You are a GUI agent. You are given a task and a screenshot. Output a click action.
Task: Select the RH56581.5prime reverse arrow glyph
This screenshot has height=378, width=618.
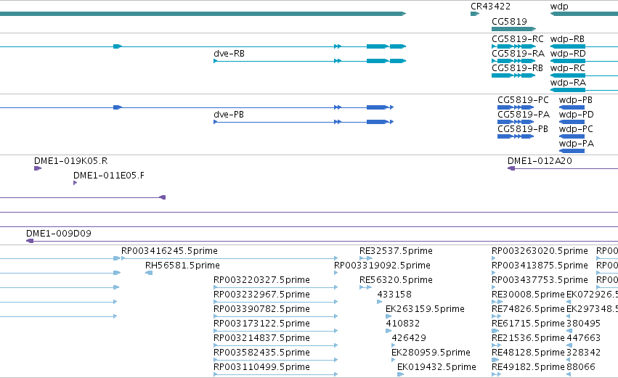(x=149, y=273)
